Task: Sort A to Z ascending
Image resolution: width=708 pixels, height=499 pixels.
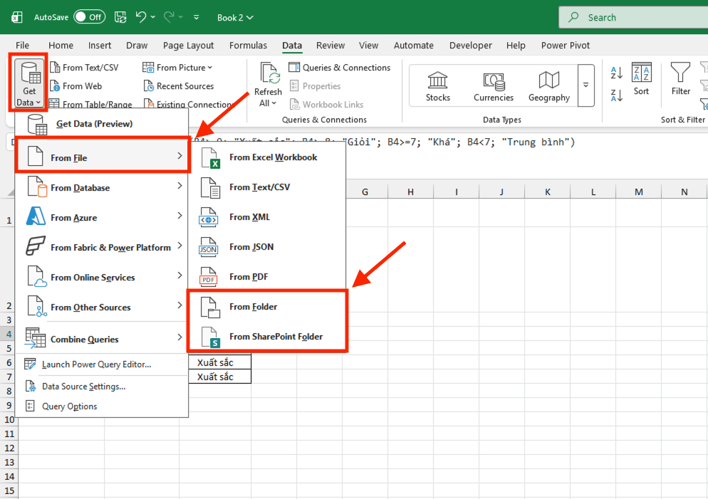Action: 616,72
